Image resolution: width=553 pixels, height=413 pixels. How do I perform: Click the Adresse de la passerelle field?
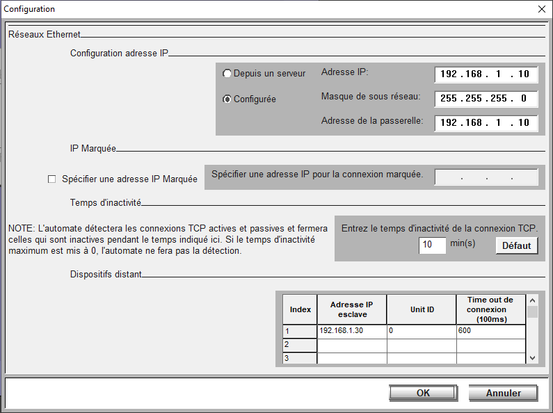pos(486,123)
